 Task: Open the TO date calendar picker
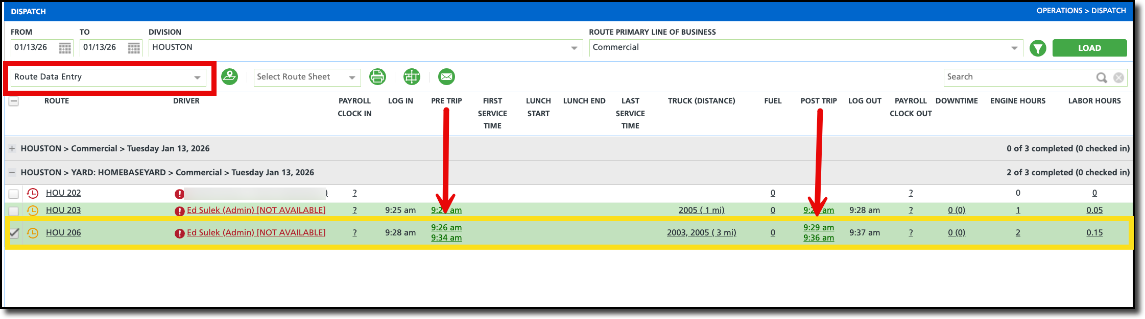click(134, 48)
